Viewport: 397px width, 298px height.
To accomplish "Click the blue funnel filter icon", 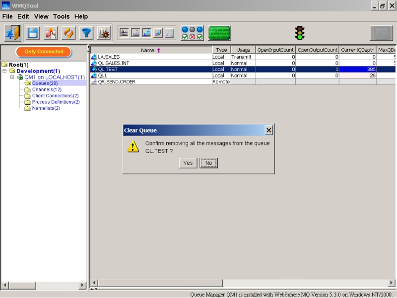I will (x=86, y=33).
